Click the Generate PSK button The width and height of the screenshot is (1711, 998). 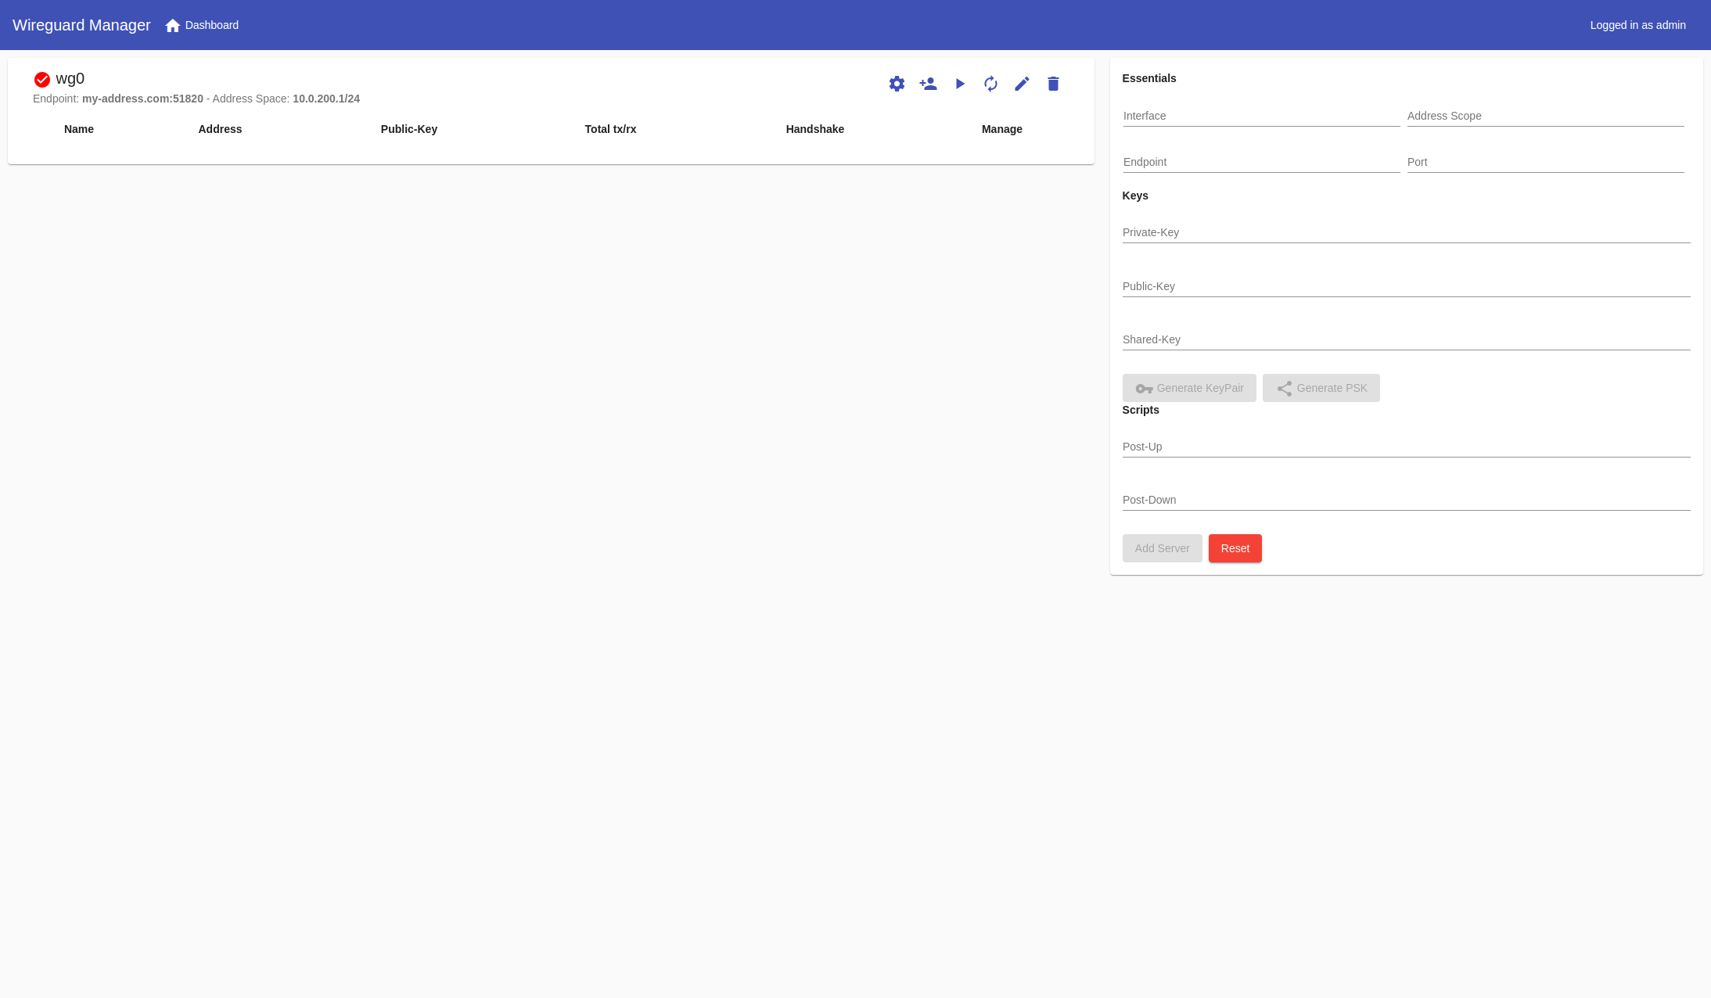click(x=1321, y=388)
